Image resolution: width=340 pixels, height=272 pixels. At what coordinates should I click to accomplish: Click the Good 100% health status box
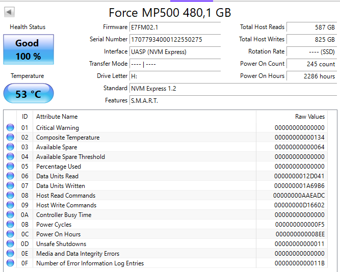point(28,49)
